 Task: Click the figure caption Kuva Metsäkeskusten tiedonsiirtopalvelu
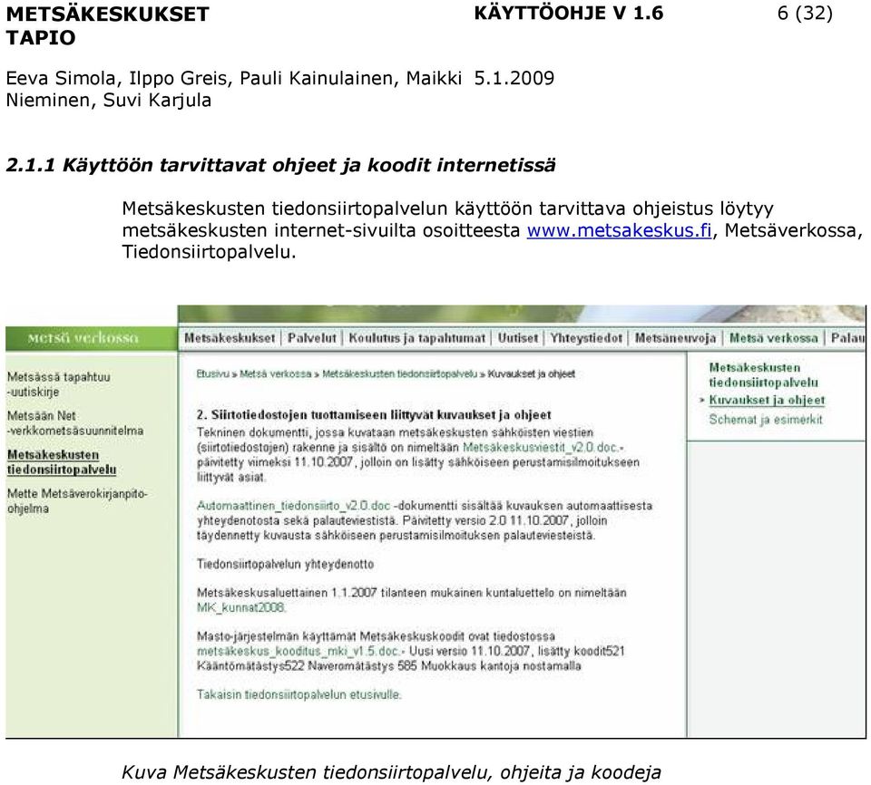point(391,772)
